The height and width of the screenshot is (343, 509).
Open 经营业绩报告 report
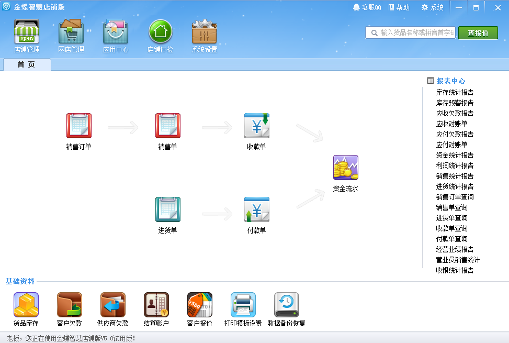pos(455,249)
